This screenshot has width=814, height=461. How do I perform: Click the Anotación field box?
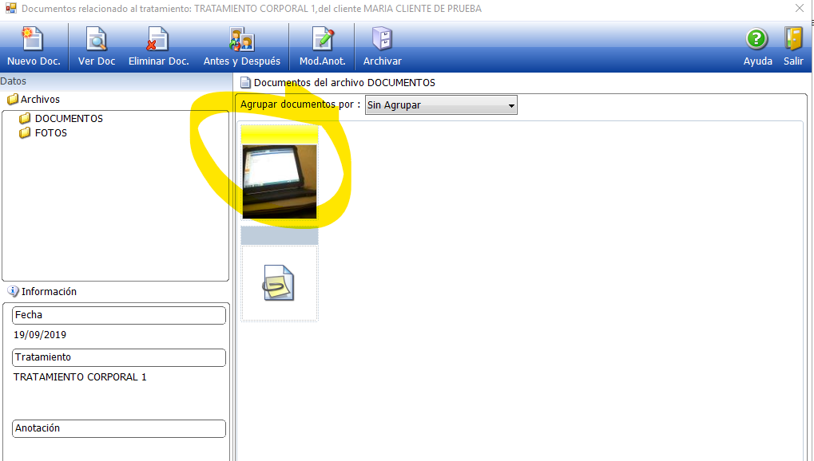(119, 428)
